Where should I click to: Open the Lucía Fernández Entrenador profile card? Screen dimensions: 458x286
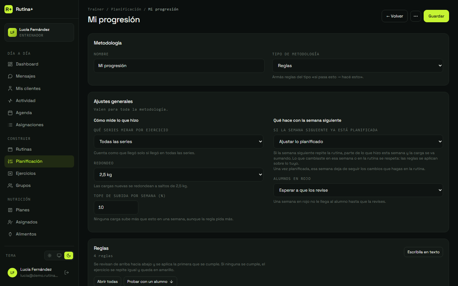pyautogui.click(x=39, y=32)
